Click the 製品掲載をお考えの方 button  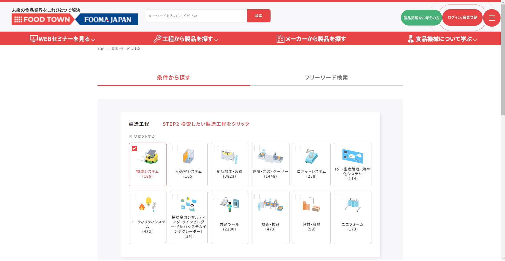[421, 18]
